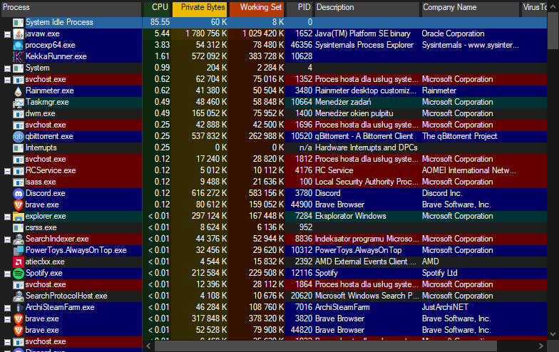Collapse the svchost.exe PID 1352 subtree
The width and height of the screenshot is (559, 352).
[x=7, y=80]
